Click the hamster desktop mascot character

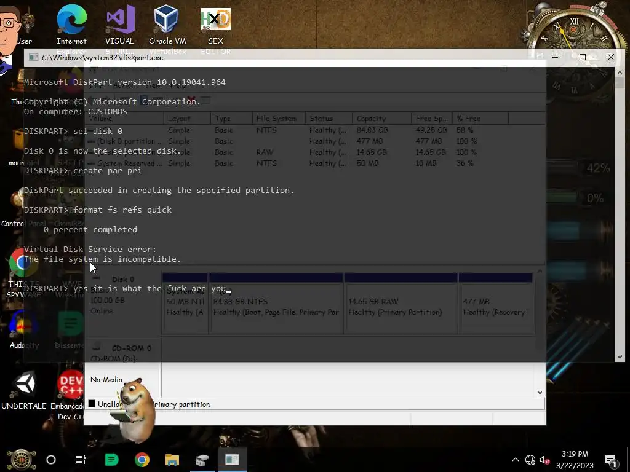(134, 409)
